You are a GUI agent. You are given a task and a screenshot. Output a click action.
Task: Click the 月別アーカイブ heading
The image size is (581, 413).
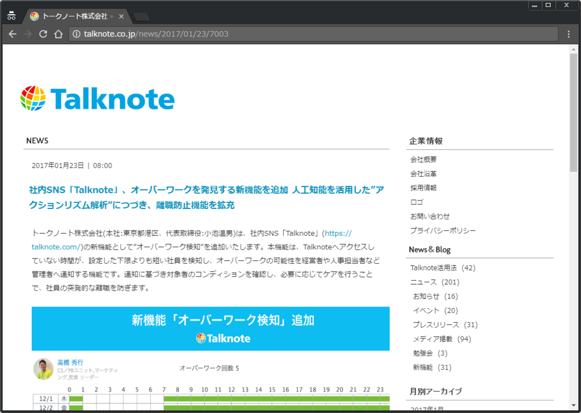click(435, 391)
